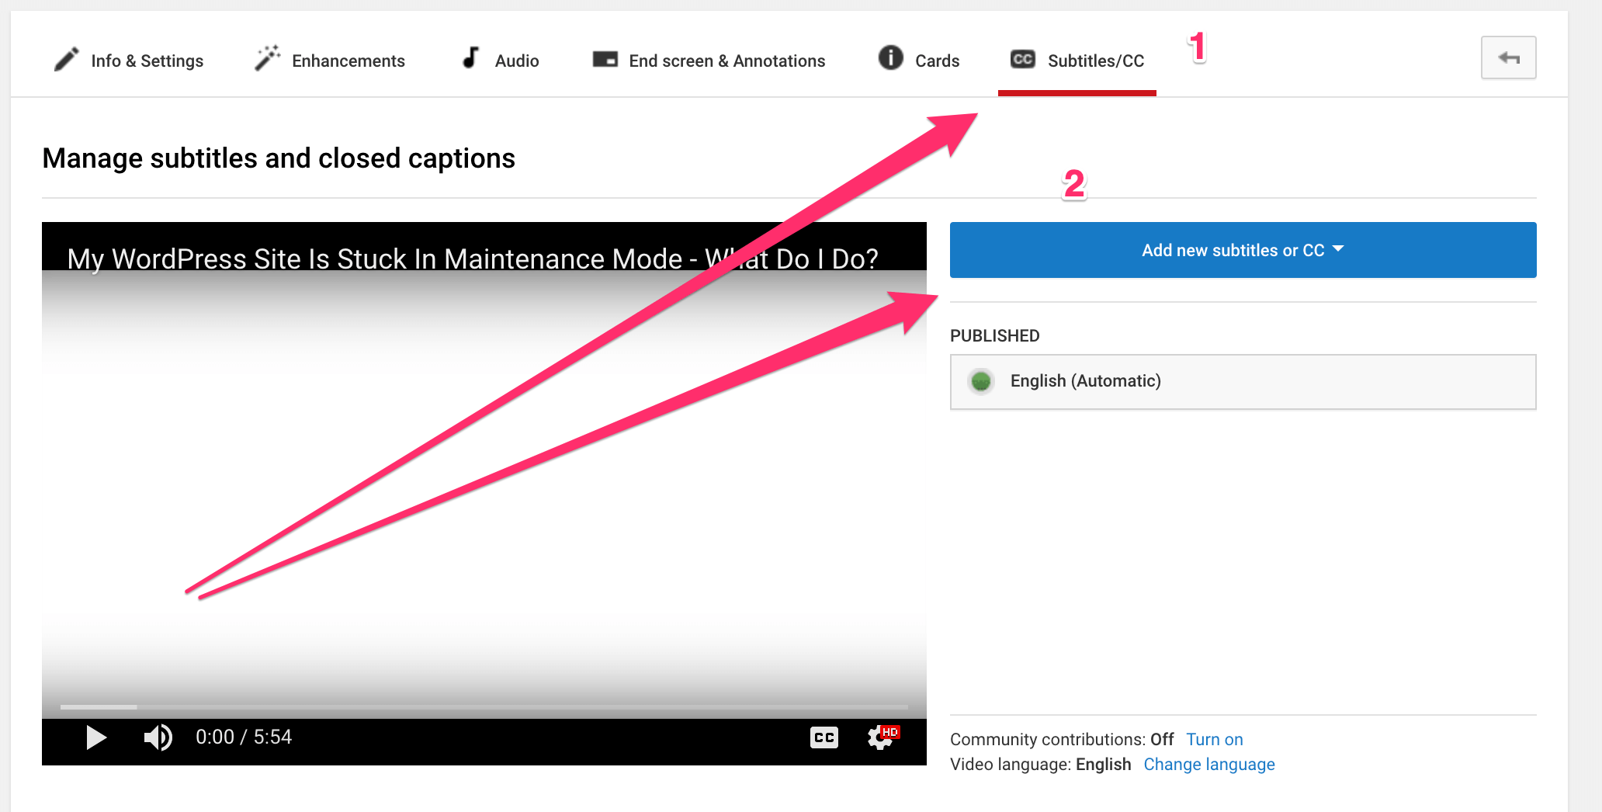This screenshot has width=1602, height=812.
Task: Click the End screen & Annotations icon
Action: (x=604, y=58)
